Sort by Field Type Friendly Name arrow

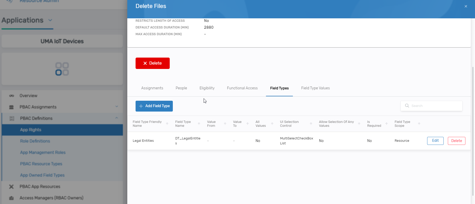tap(167, 124)
